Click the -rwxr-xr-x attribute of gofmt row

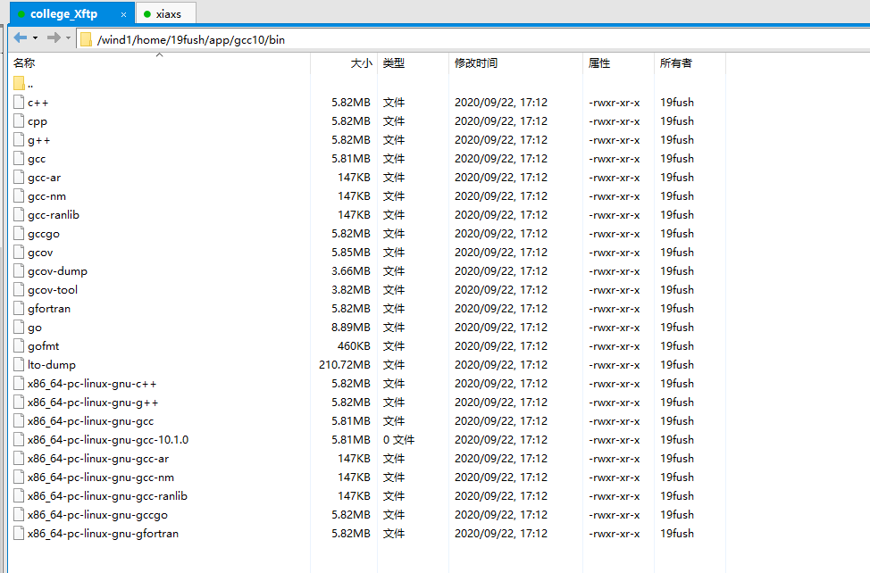(615, 346)
